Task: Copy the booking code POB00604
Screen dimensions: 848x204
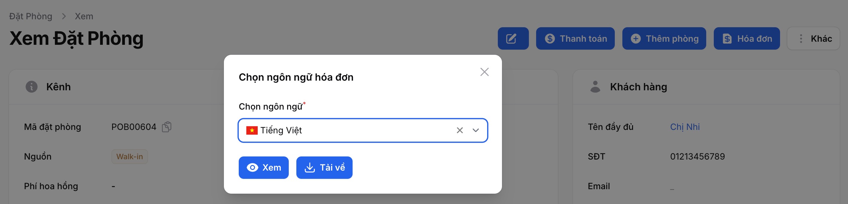Action: click(167, 127)
